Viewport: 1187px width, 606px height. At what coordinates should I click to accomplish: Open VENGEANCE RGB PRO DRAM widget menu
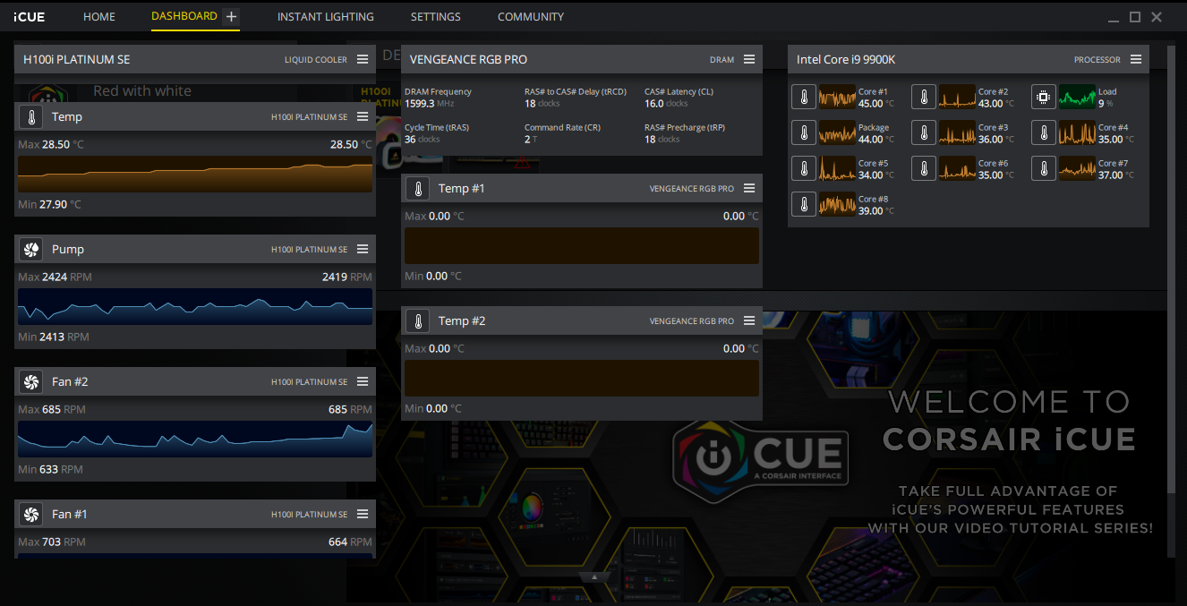749,59
